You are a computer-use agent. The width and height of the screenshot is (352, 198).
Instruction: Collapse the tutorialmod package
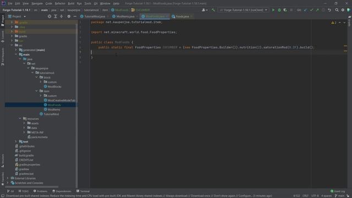pos(32,73)
